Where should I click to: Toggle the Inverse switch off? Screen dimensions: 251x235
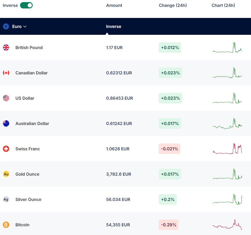pyautogui.click(x=26, y=5)
